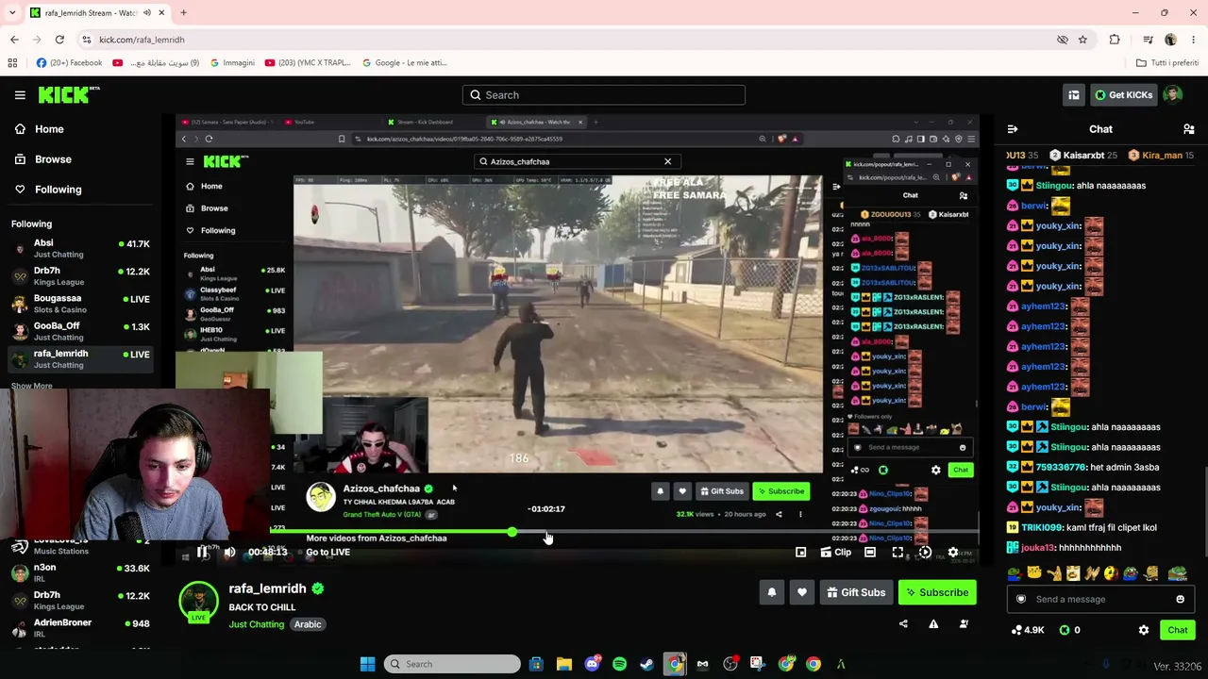Toggle mini player picture-in-picture
This screenshot has height=679, width=1208.
[x=801, y=553]
